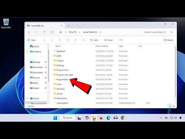This screenshot has width=185, height=139.
Task: Add a new File Explorer tab
Action: click(x=69, y=26)
